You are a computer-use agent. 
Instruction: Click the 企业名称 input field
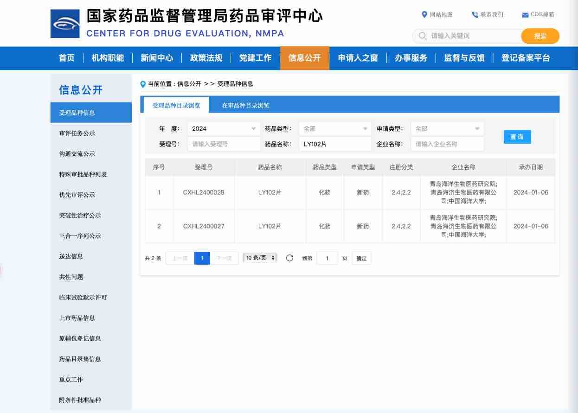(447, 144)
